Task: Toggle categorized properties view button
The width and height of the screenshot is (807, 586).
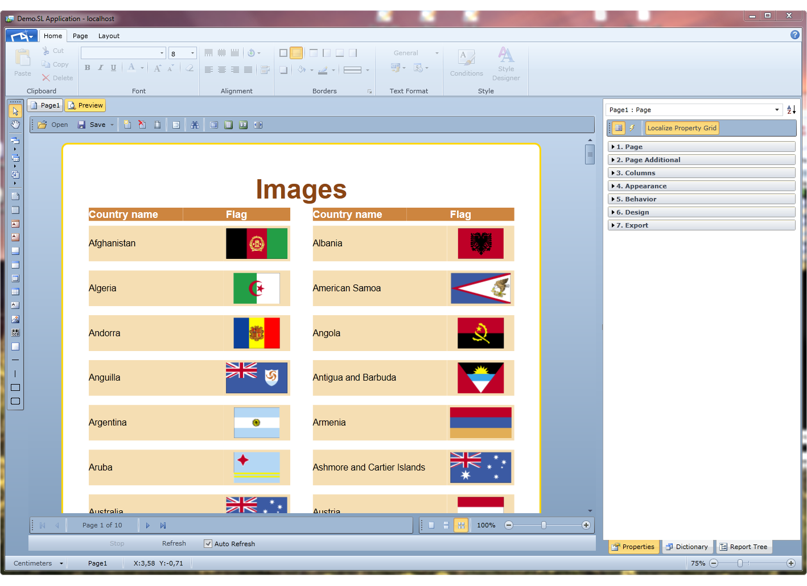Action: pos(619,128)
